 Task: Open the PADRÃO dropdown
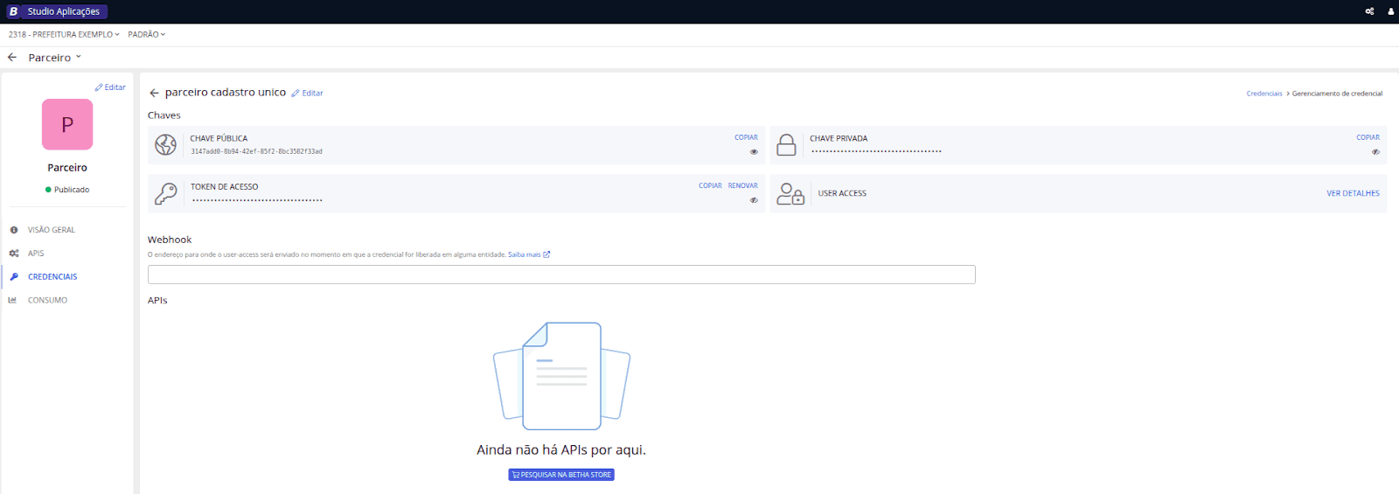point(146,35)
